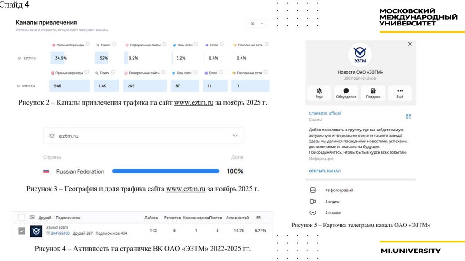Open Обсуждение discussion button
The image size is (465, 261).
point(346,93)
